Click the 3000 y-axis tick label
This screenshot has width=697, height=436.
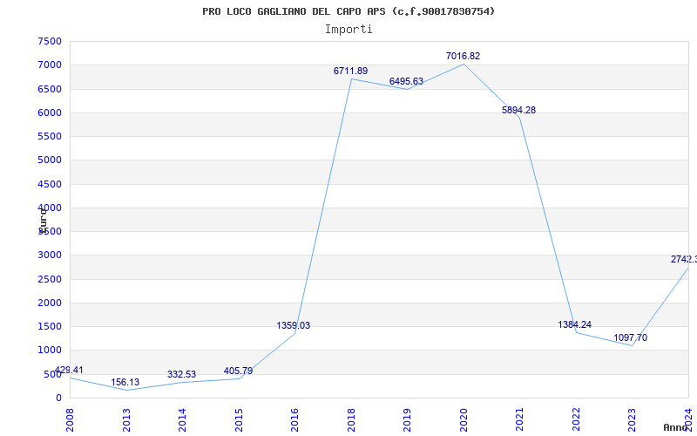point(50,255)
